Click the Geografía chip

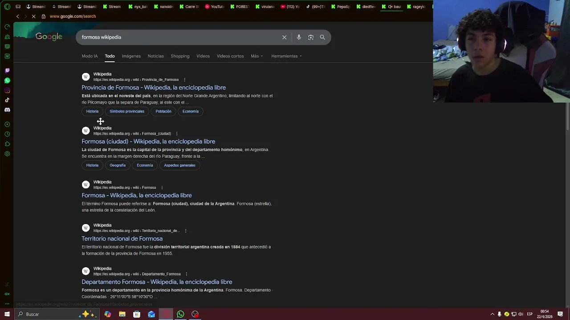click(x=118, y=165)
